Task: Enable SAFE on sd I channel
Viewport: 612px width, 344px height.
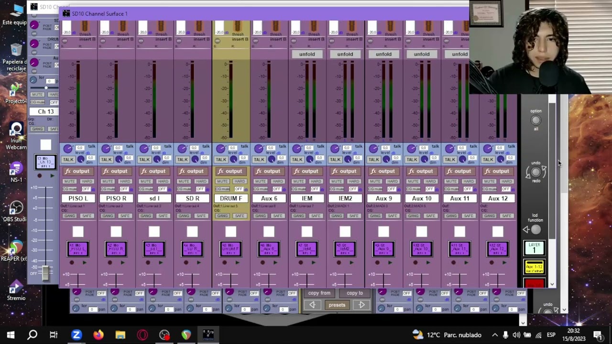Action: click(x=163, y=216)
